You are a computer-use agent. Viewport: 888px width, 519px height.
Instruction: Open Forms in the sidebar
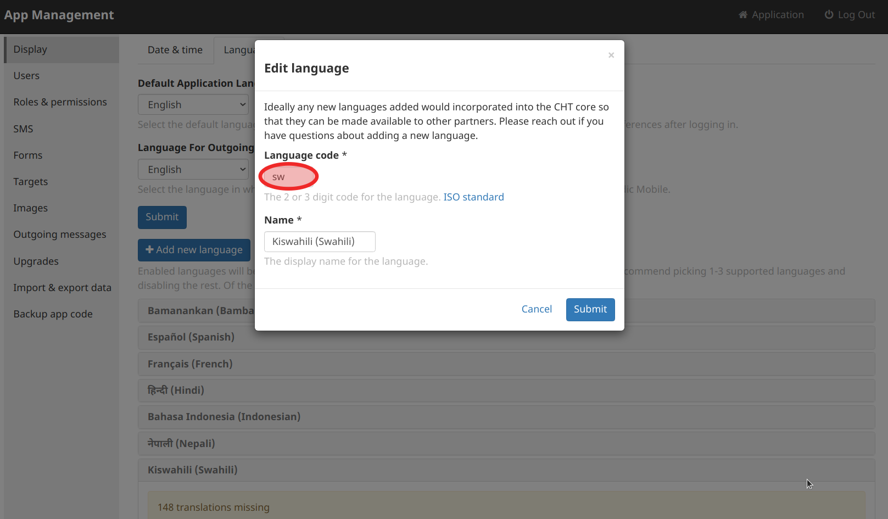(x=62, y=155)
